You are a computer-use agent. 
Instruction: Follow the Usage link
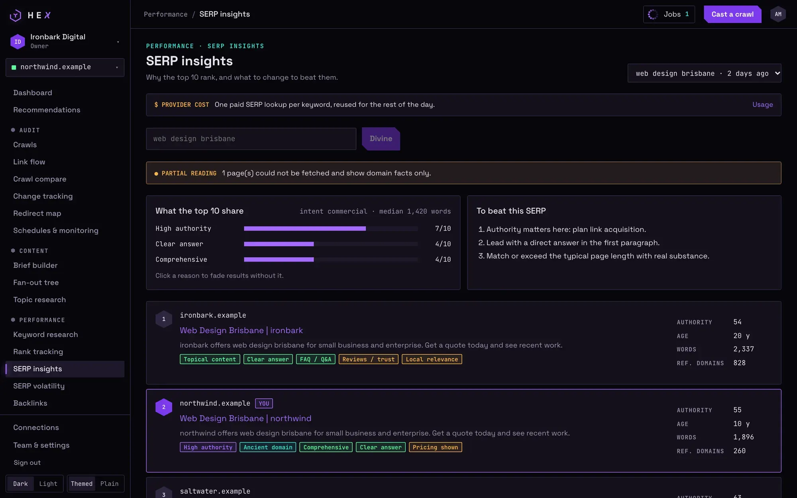point(763,105)
